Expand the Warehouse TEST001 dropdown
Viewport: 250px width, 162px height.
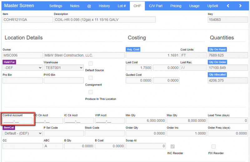click(x=63, y=68)
